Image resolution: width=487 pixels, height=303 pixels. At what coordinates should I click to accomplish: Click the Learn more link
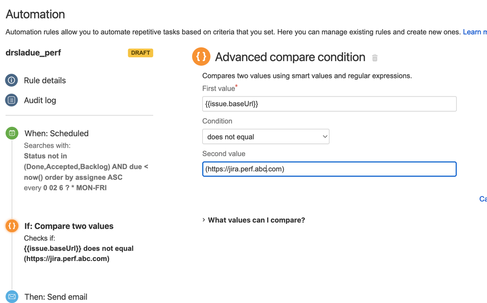pos(475,32)
